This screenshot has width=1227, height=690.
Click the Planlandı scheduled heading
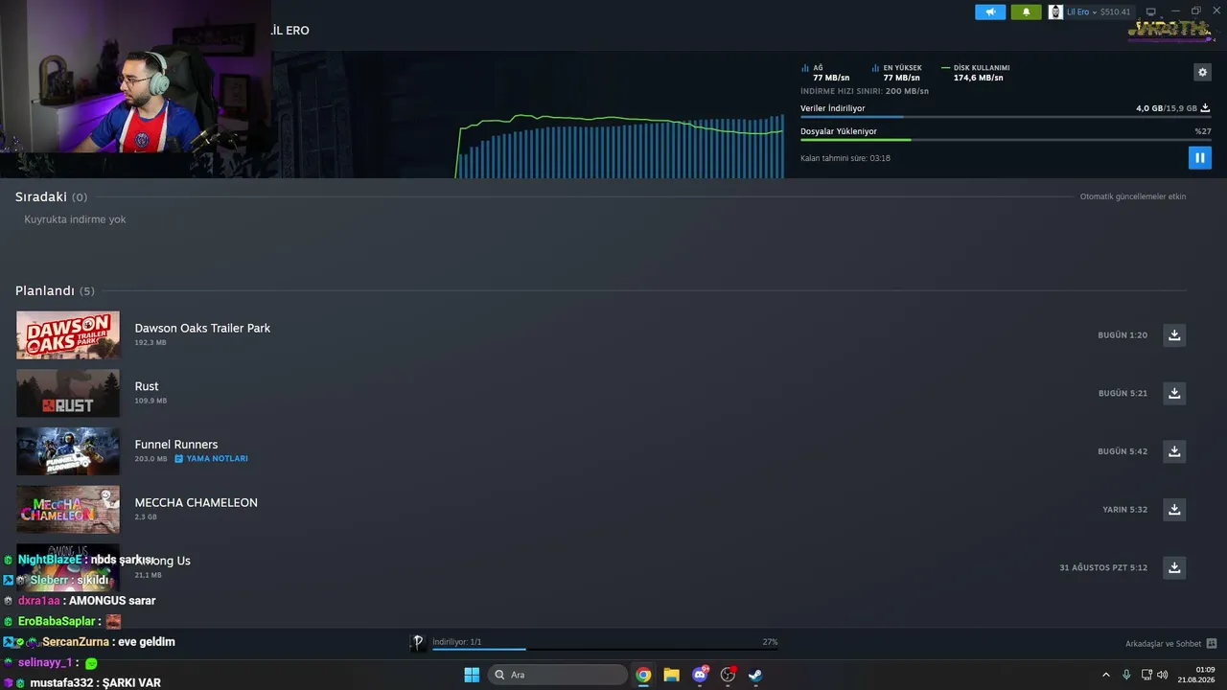pyautogui.click(x=45, y=290)
